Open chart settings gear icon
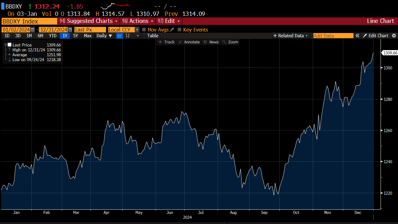 (x=394, y=36)
